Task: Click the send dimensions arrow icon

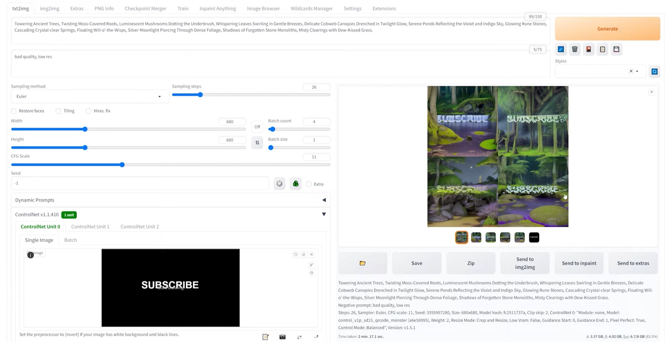Action: [x=316, y=337]
